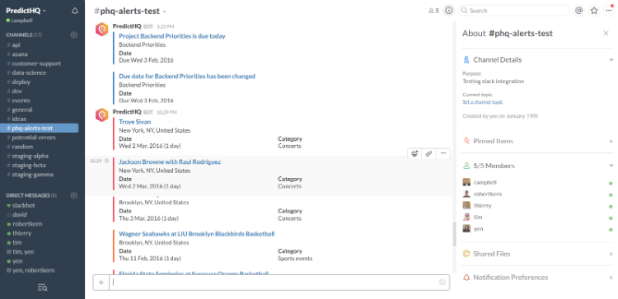The height and width of the screenshot is (299, 618).
Task: Open PredictHQ team menu dropdown
Action: pyautogui.click(x=26, y=11)
